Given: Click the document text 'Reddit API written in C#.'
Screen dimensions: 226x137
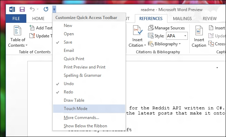Looking at the screenshot, I should coord(188,108).
